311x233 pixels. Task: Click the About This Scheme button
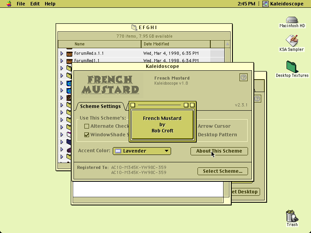pyautogui.click(x=219, y=151)
